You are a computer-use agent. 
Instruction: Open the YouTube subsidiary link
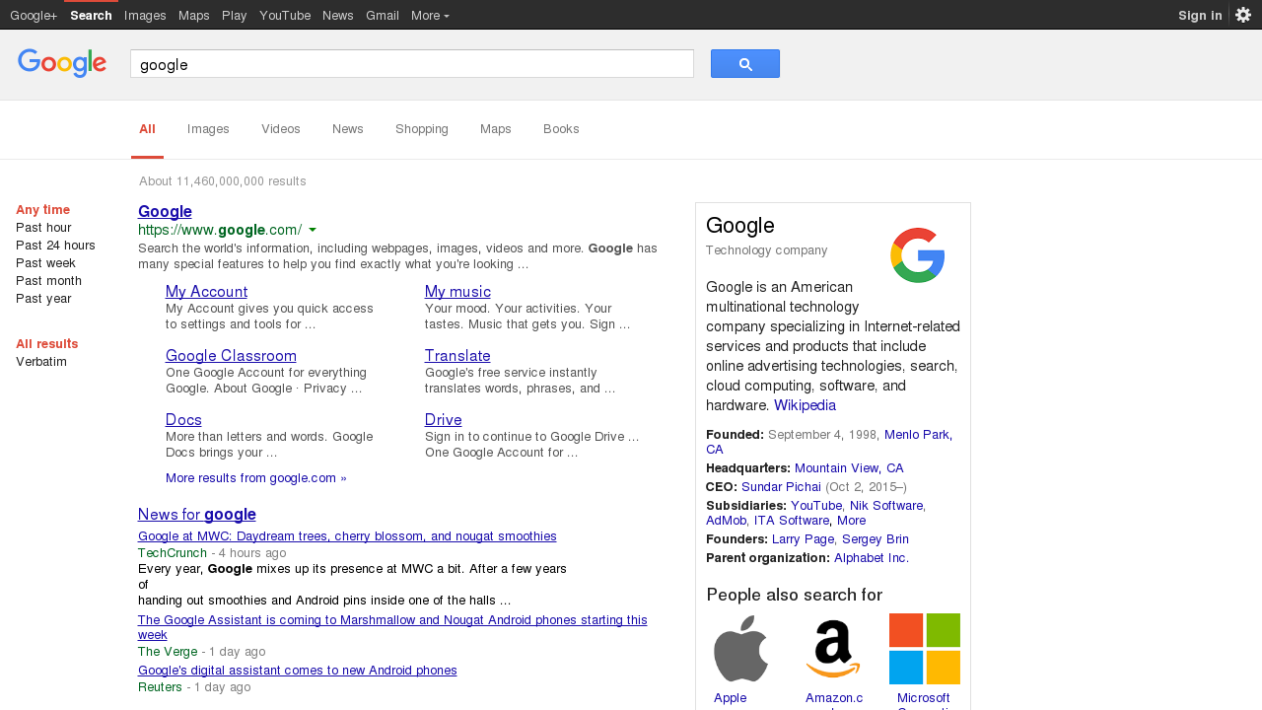pos(816,506)
